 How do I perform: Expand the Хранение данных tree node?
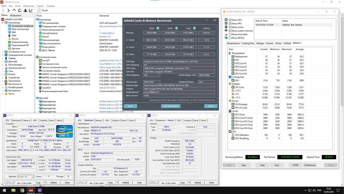3,68
